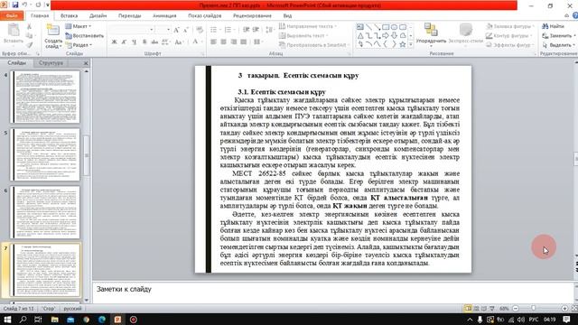This screenshot has width=578, height=325.
Task: Click the bulleted list icon
Action: [x=214, y=30]
